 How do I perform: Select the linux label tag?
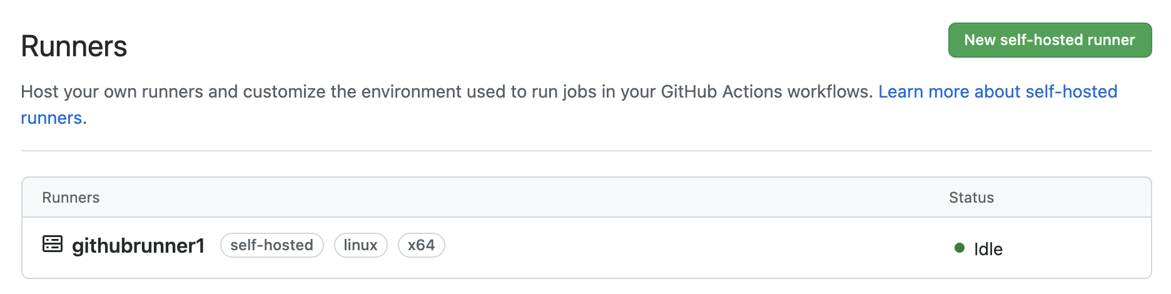point(360,245)
